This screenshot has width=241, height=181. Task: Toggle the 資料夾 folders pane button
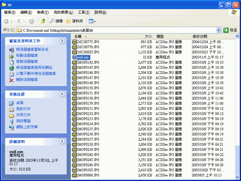coord(75,21)
